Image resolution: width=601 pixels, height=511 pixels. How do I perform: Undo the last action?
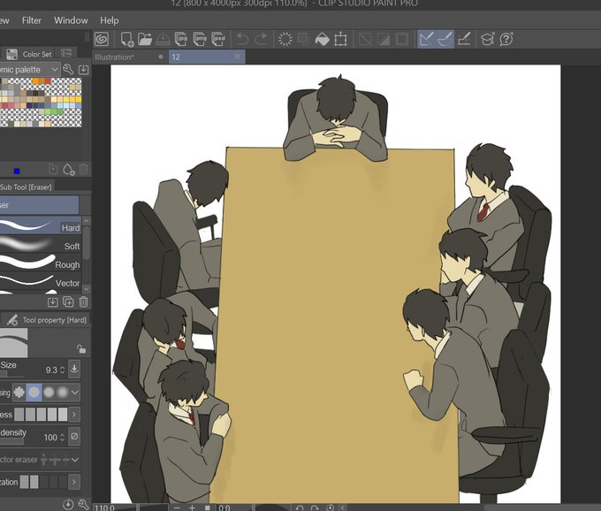243,39
